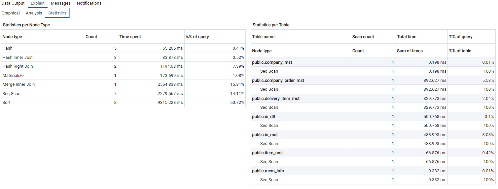
Task: Select the public.company_mst table row
Action: (x=373, y=62)
